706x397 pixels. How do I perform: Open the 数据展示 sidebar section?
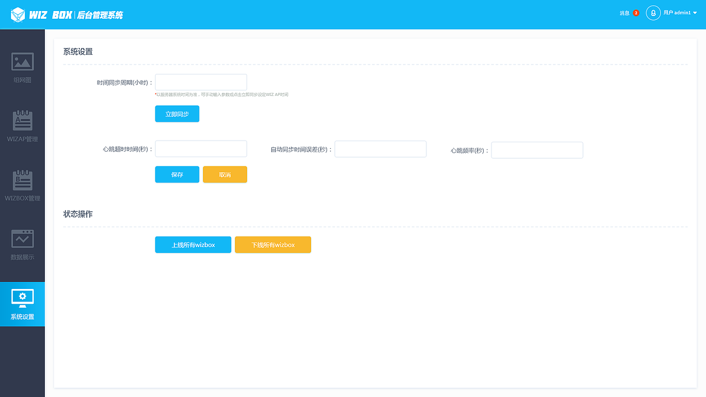tap(22, 245)
